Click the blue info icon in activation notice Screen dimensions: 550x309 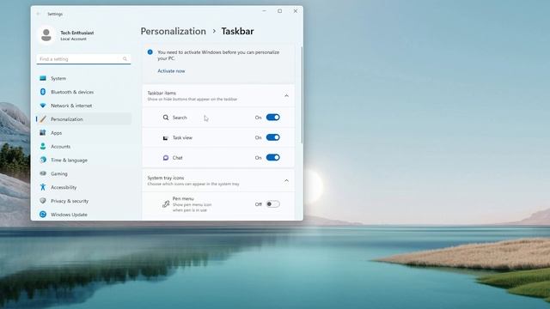tap(150, 52)
